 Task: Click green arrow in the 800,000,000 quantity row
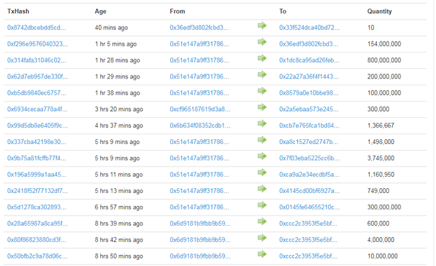262,59
